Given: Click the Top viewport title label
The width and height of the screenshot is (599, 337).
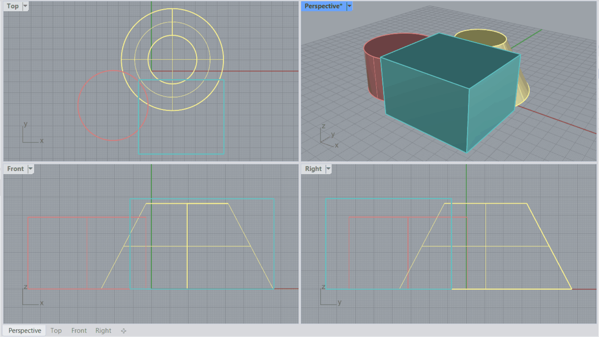Looking at the screenshot, I should [x=13, y=6].
